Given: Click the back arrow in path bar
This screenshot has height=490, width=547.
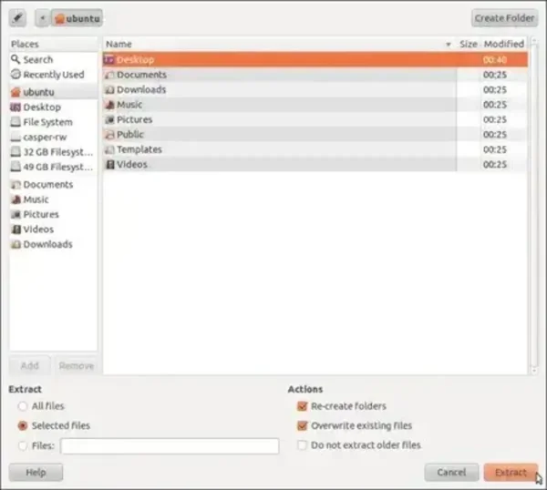Looking at the screenshot, I should (43, 18).
